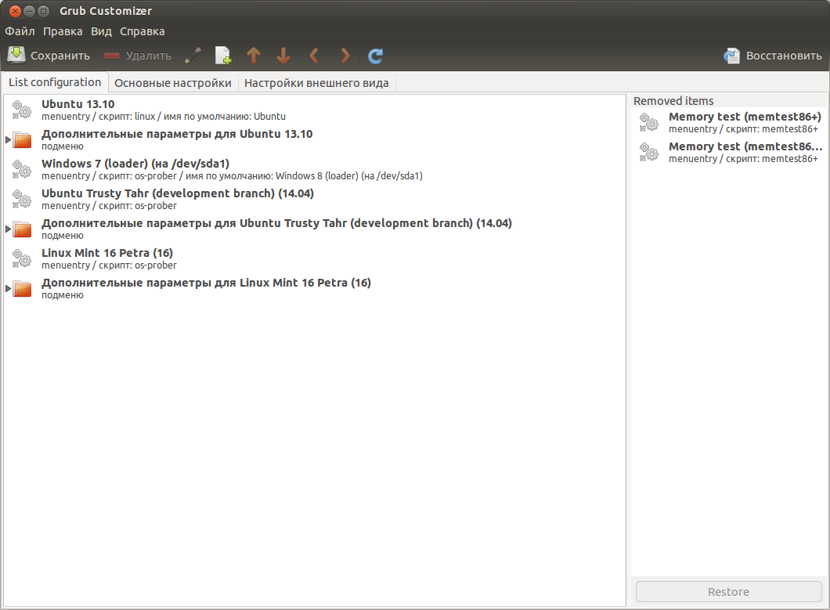Click the folder icon for Ubuntu 13.10 submenu
This screenshot has width=830, height=610.
coord(22,140)
